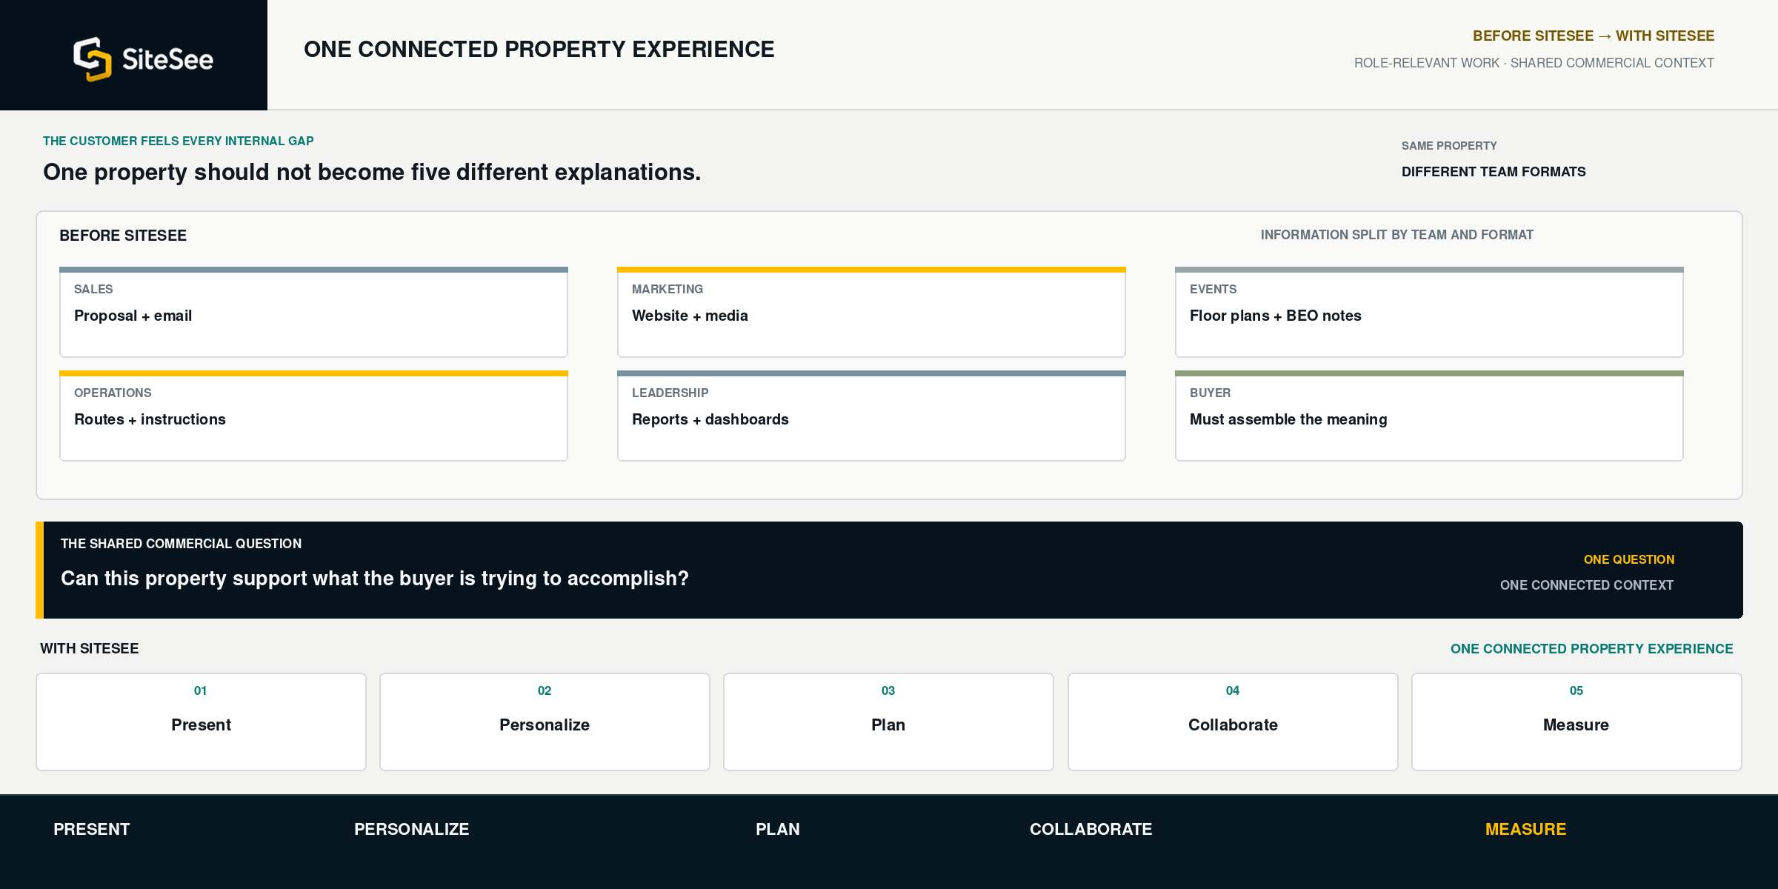Viewport: 1778px width, 889px height.
Task: Click the Buyer Must assemble meaning card
Action: pyautogui.click(x=1429, y=416)
